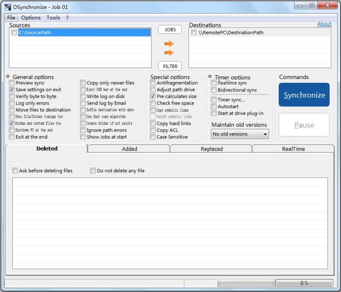
Task: Enable Antifragmentation option
Action: [x=152, y=83]
